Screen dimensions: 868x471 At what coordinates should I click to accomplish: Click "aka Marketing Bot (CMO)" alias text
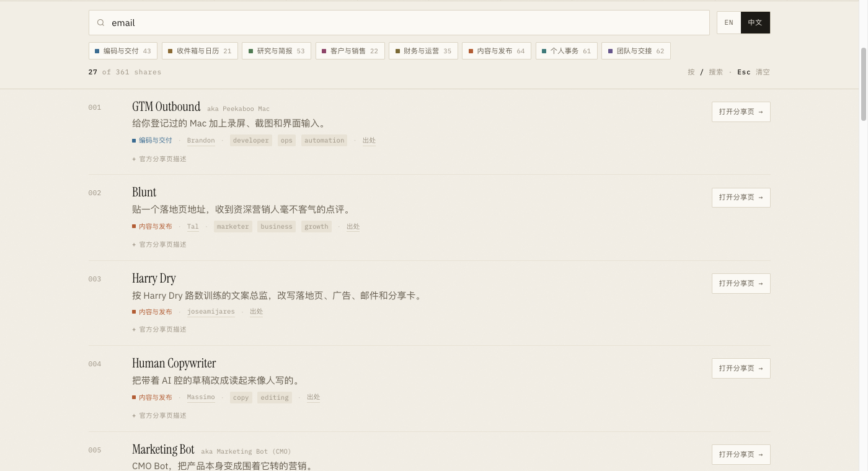(246, 452)
